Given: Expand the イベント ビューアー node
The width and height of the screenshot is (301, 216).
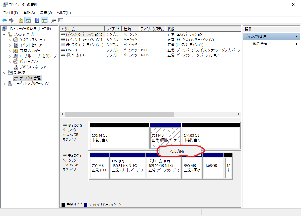Looking at the screenshot, I should click(x=10, y=45).
